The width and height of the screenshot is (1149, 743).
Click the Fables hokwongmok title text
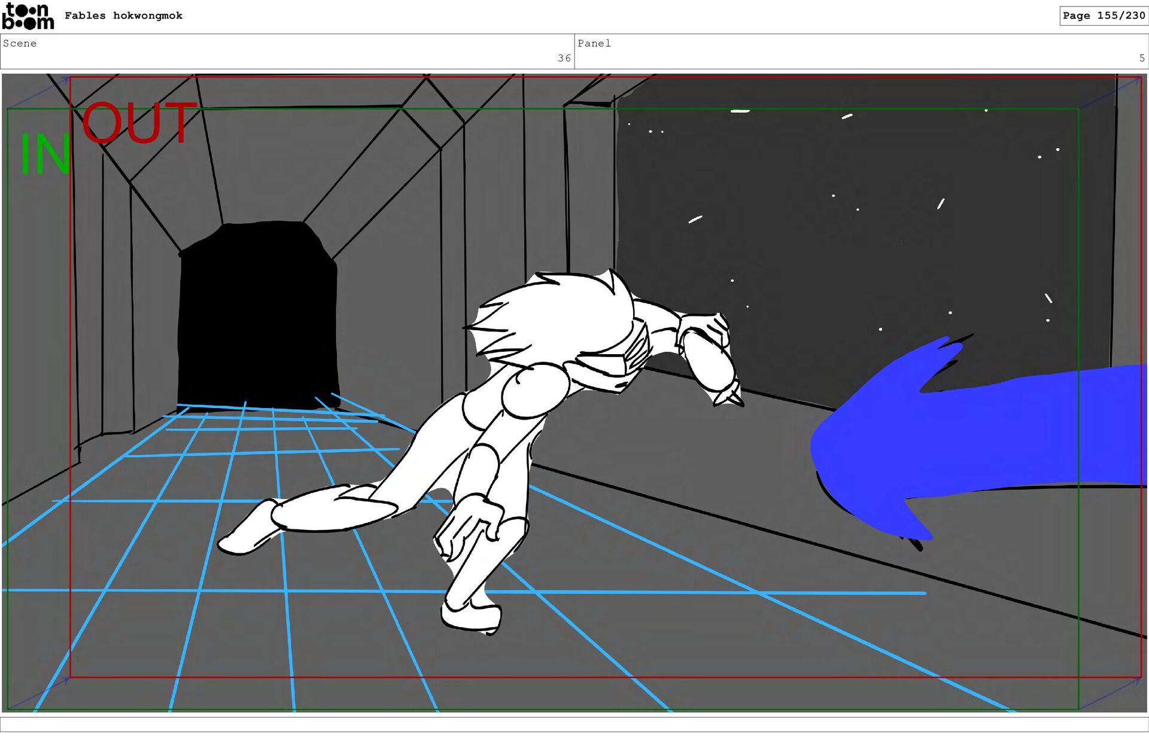point(123,16)
